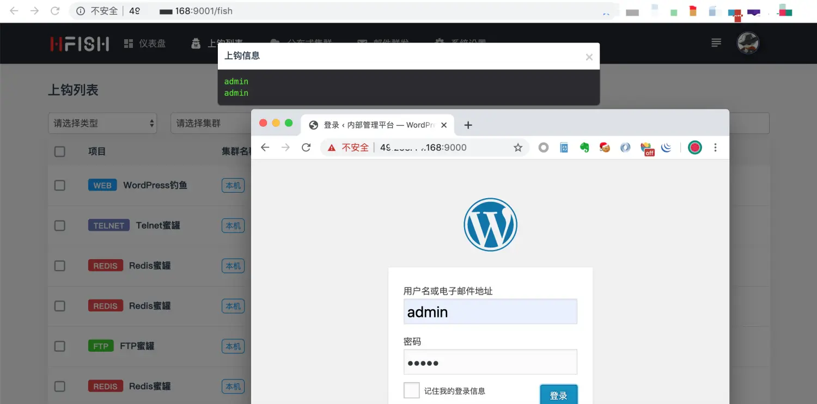The width and height of the screenshot is (817, 404).
Task: Click the forward arrow in WordPress login window
Action: [285, 148]
